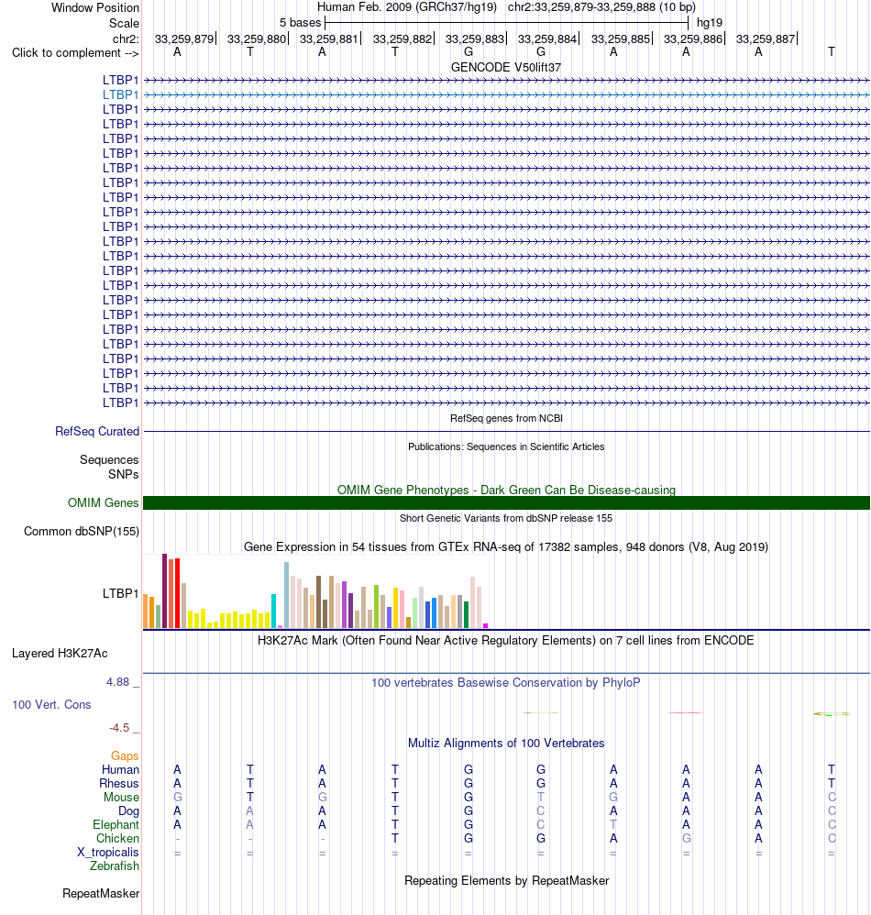The width and height of the screenshot is (871, 915).
Task: Click the 'Sequences SNPs' track label
Action: (110, 468)
